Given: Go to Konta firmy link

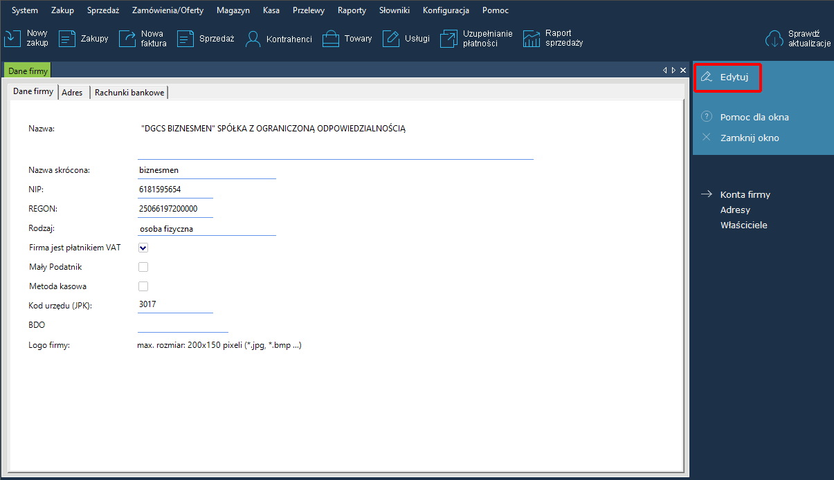Looking at the screenshot, I should 745,194.
